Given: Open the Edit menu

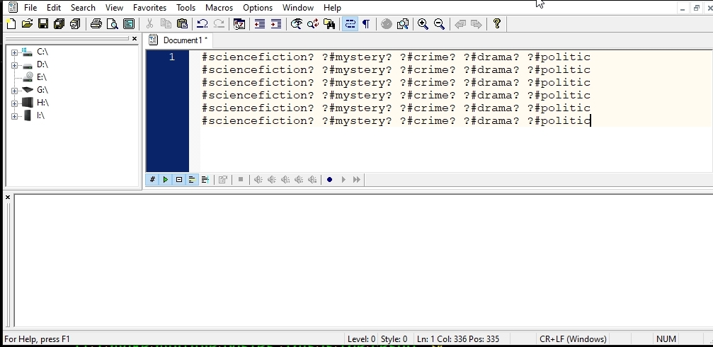Looking at the screenshot, I should (x=54, y=8).
